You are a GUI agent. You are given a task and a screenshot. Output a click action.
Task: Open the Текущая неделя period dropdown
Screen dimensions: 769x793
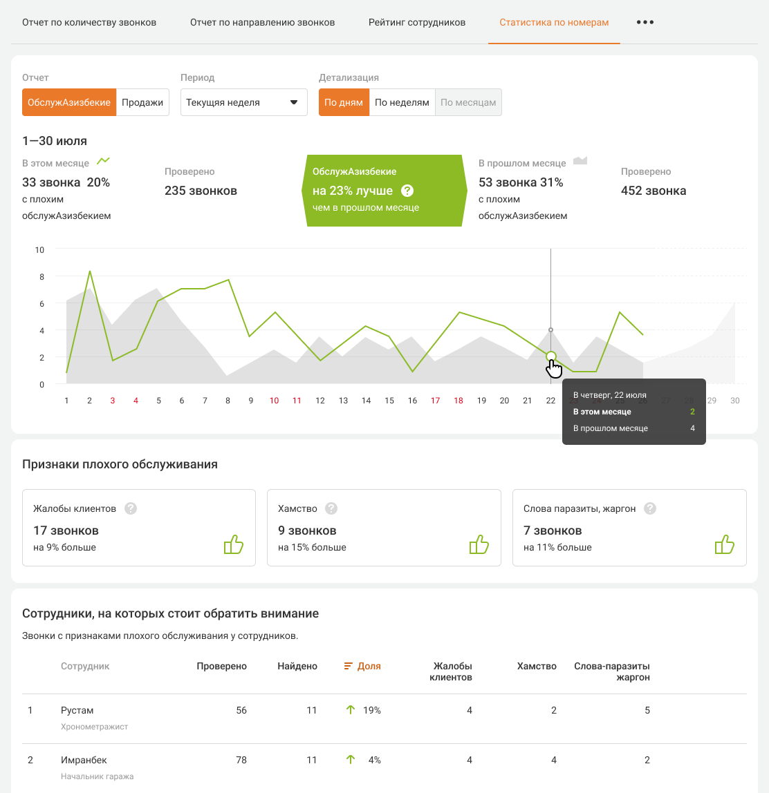[x=243, y=102]
